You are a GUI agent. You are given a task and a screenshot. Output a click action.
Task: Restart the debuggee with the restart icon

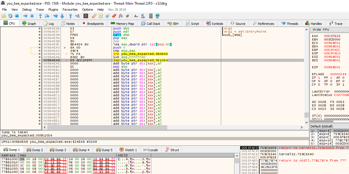pos(10,16)
